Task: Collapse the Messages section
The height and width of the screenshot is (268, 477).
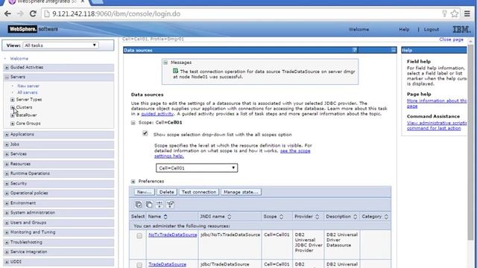Action: [165, 63]
